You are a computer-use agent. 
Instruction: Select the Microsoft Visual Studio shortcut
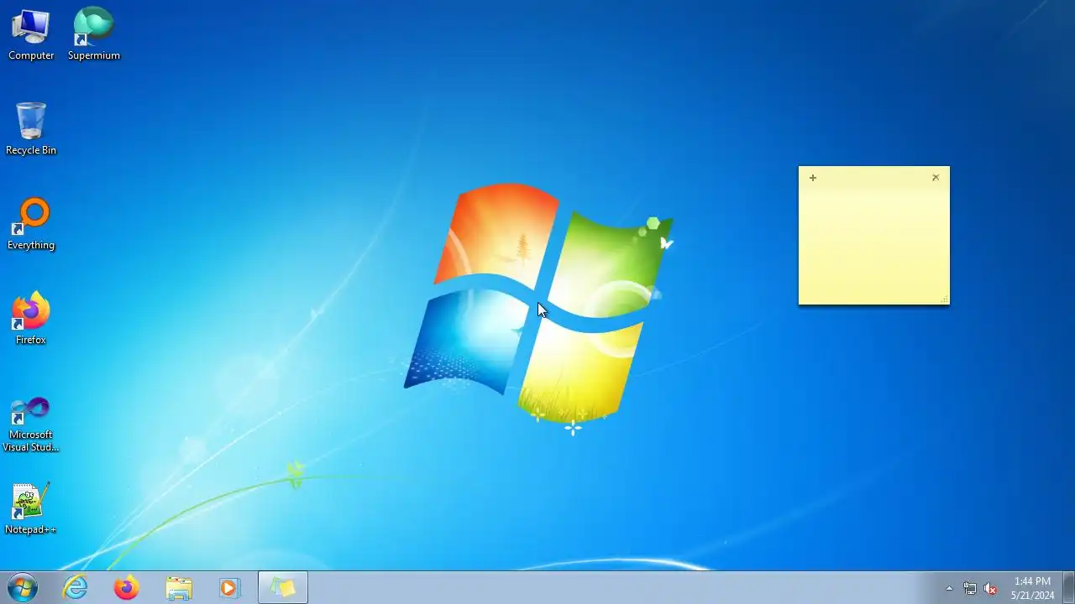pyautogui.click(x=31, y=424)
